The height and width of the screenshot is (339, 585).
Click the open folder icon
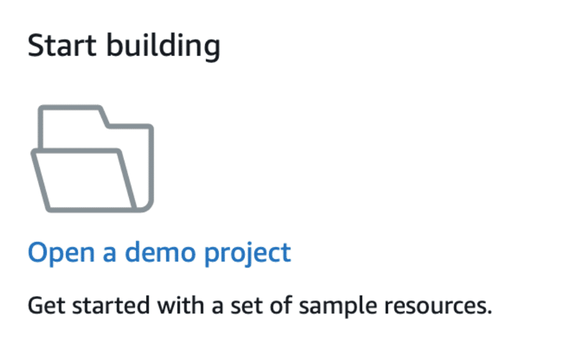pyautogui.click(x=92, y=159)
